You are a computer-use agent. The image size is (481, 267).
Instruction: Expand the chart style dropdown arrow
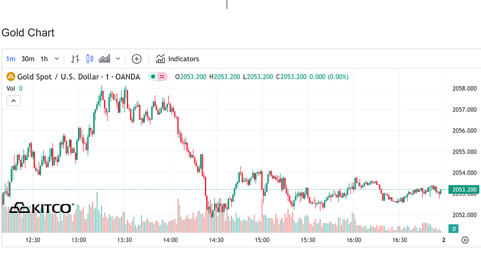pyautogui.click(x=118, y=59)
